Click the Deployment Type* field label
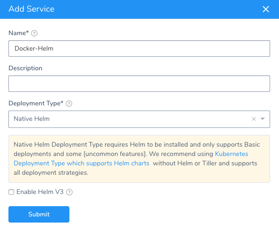The width and height of the screenshot is (279, 231). tap(36, 104)
